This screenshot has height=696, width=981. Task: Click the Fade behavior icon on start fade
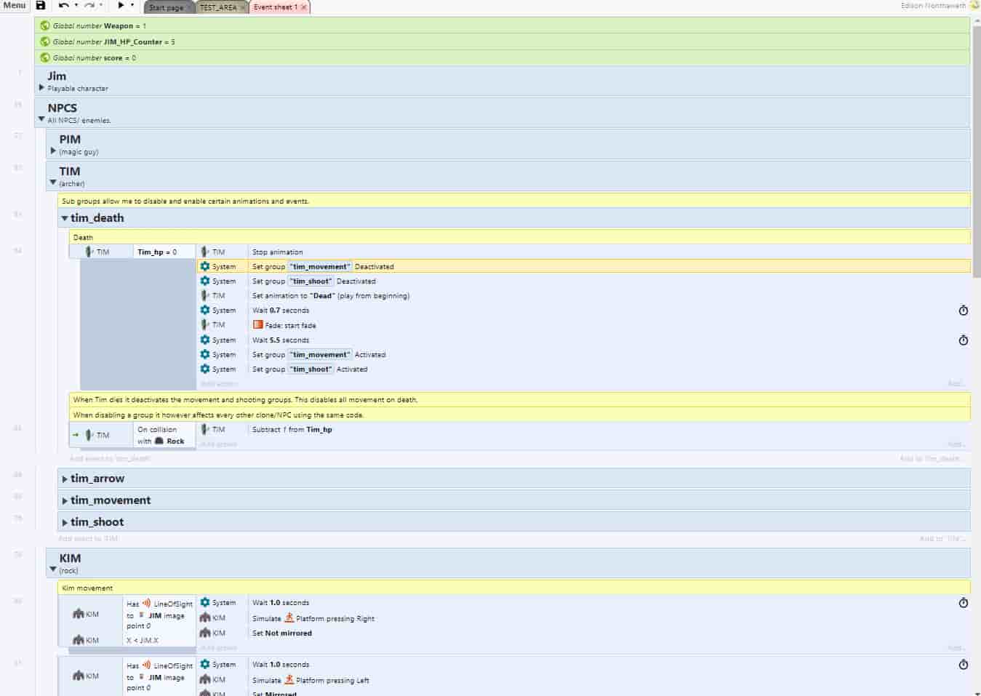pos(257,325)
